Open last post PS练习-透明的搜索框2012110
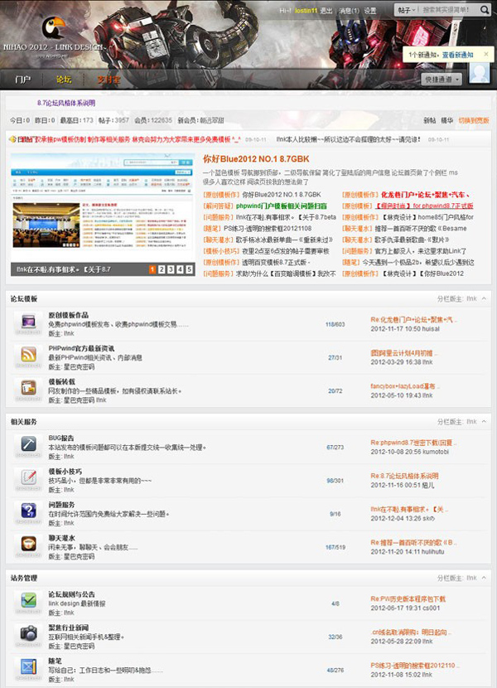This screenshot has height=688, width=497. tap(414, 665)
